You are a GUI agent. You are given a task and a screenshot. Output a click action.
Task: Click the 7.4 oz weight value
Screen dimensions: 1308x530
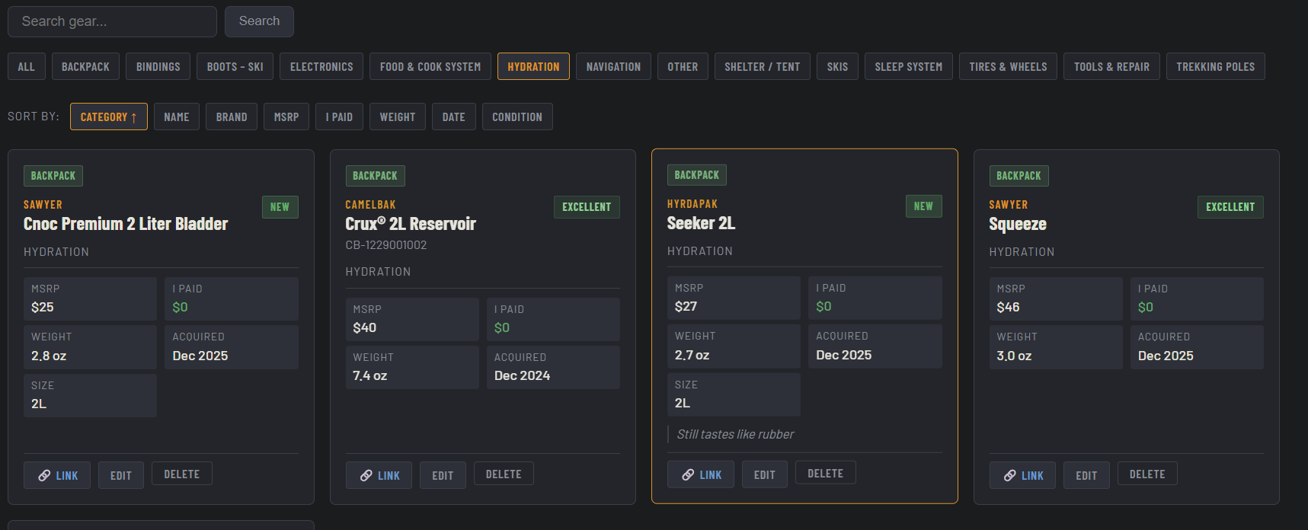coord(370,375)
